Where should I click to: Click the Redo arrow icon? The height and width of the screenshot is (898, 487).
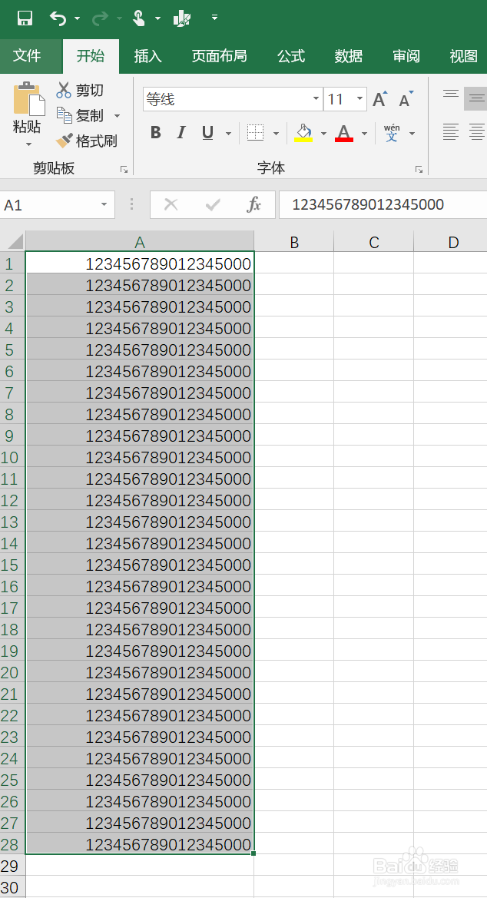(x=100, y=18)
